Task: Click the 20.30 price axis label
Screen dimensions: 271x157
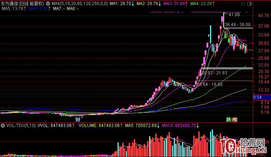Action: (263, 72)
